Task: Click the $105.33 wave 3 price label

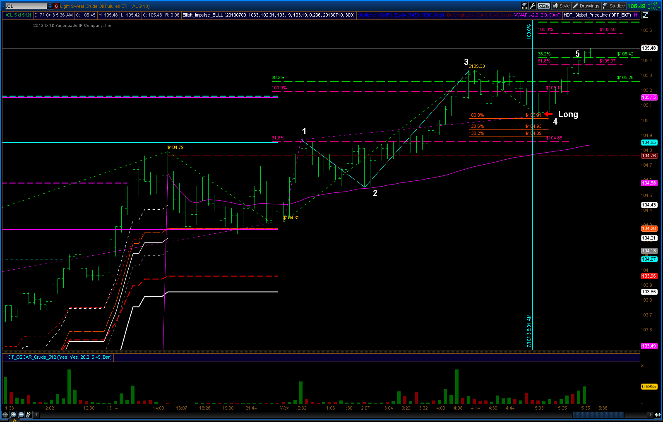Action: tap(477, 66)
